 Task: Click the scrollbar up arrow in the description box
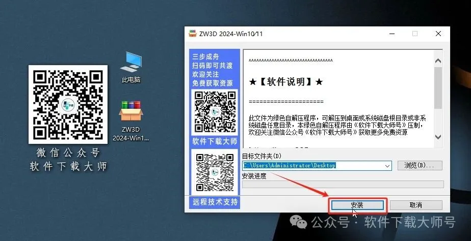pyautogui.click(x=438, y=61)
